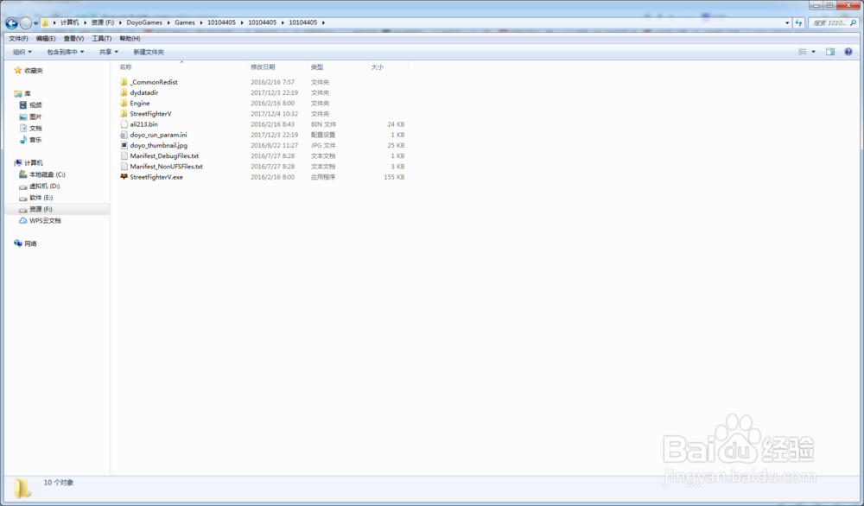Open the recent locations dropdown arrow

35,23
